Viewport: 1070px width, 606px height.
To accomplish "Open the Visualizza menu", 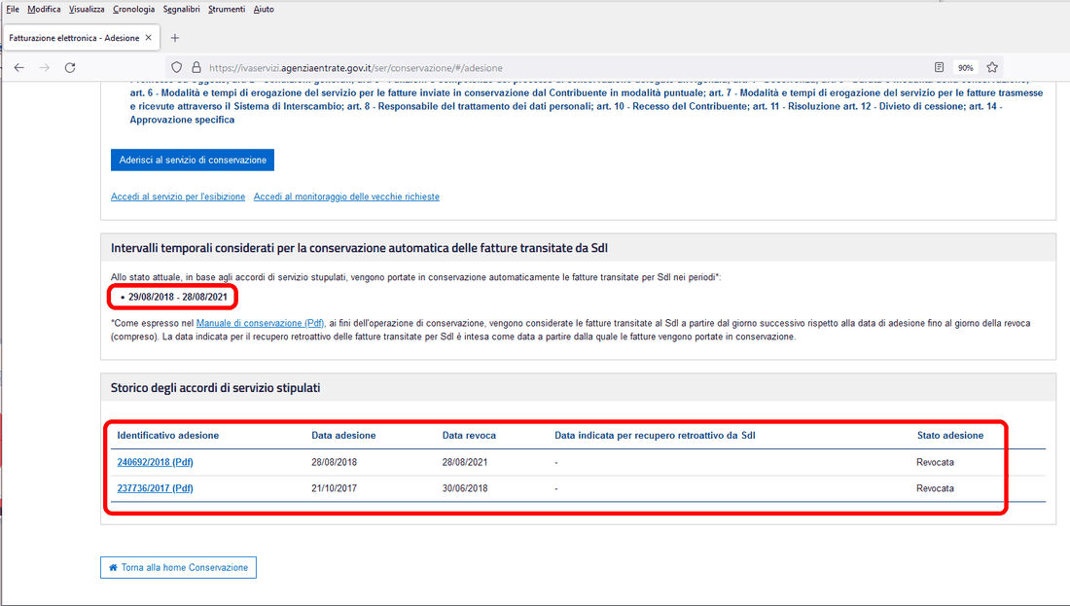I will [87, 9].
